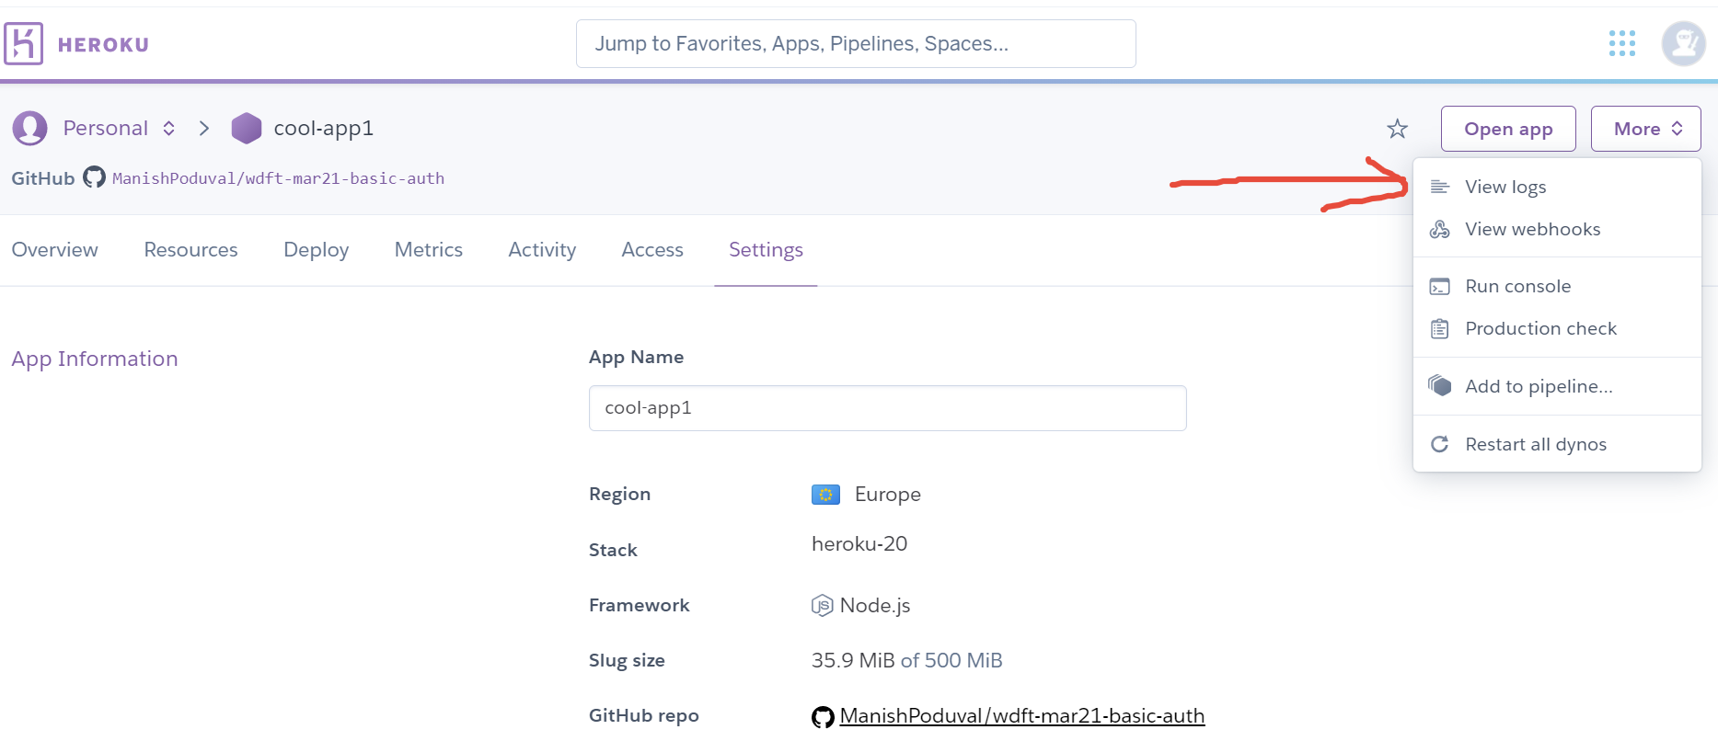1718x741 pixels.
Task: Click the 35.9 MiB of 500 MiB value
Action: click(x=906, y=660)
